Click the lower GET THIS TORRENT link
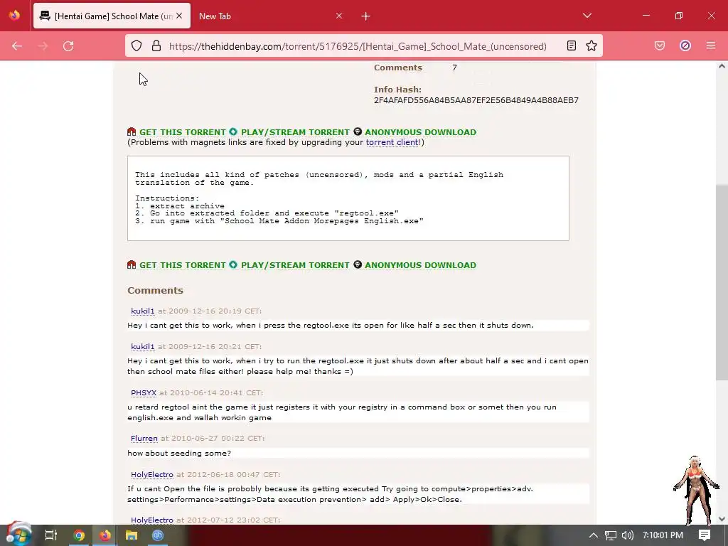Screen dimensions: 728x546 [x=183, y=265]
